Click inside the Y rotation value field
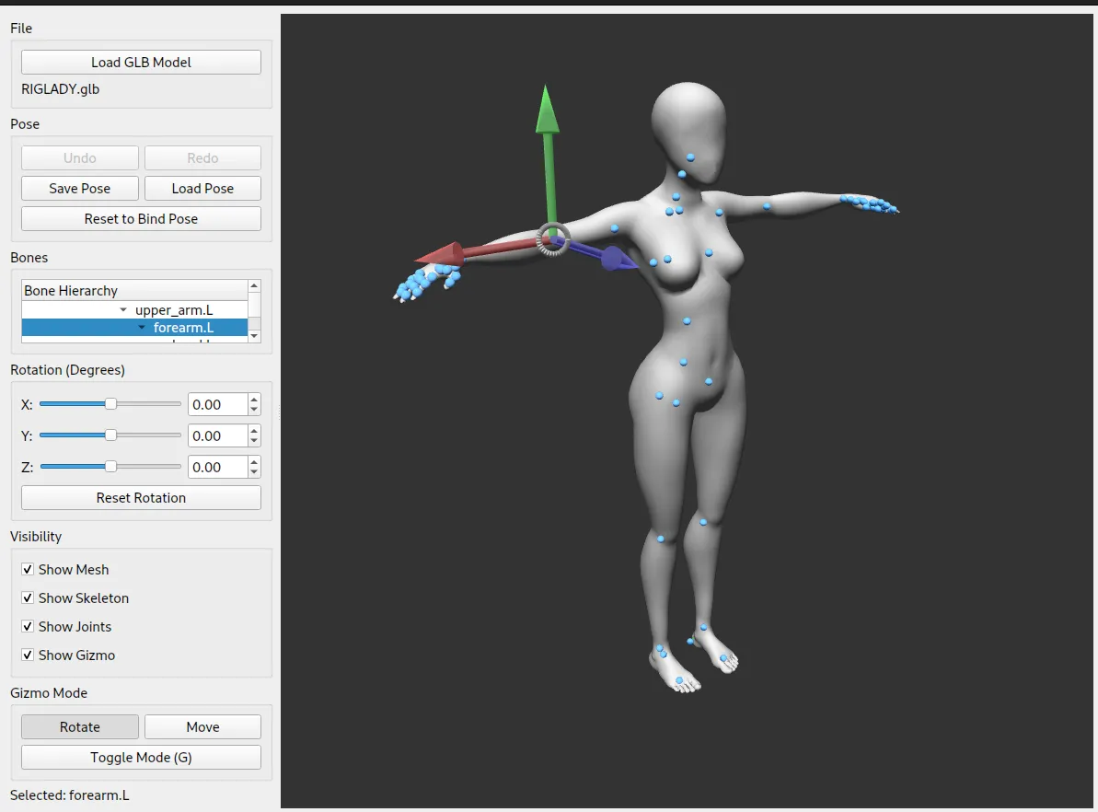 tap(214, 435)
